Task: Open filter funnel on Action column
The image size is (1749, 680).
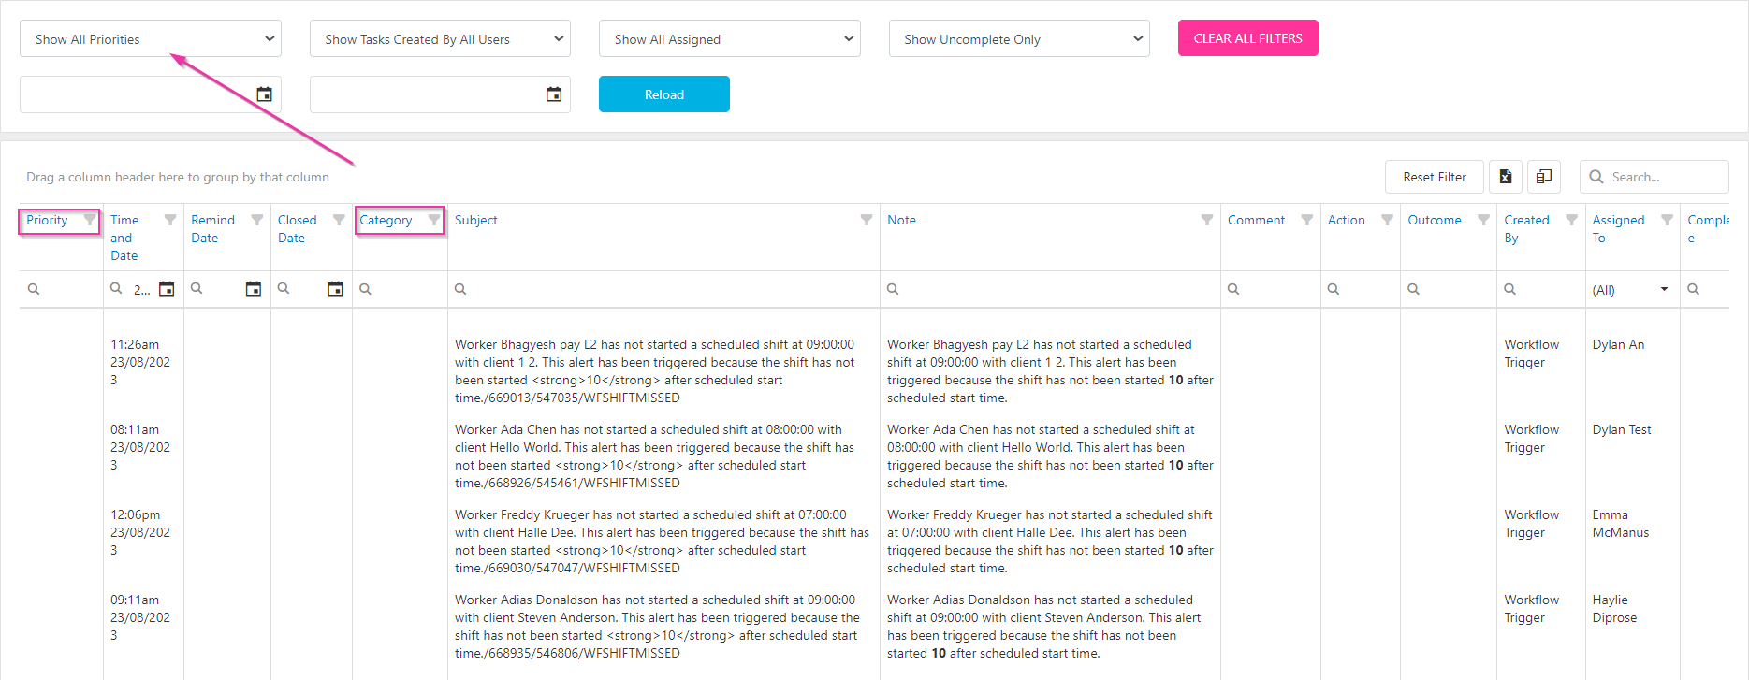Action: coord(1388,220)
